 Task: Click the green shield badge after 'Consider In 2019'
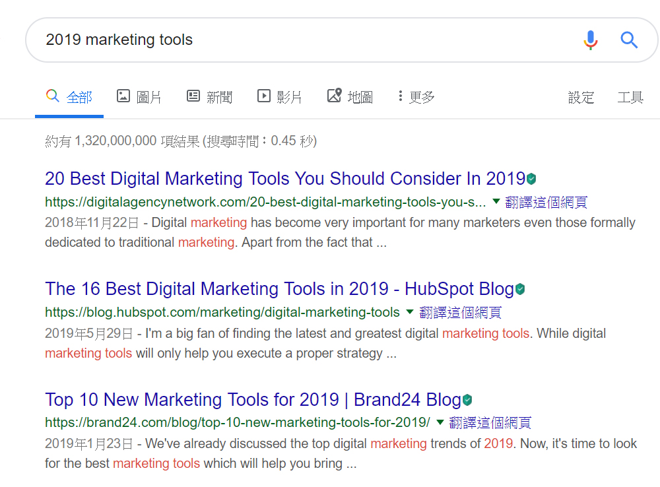click(x=531, y=179)
